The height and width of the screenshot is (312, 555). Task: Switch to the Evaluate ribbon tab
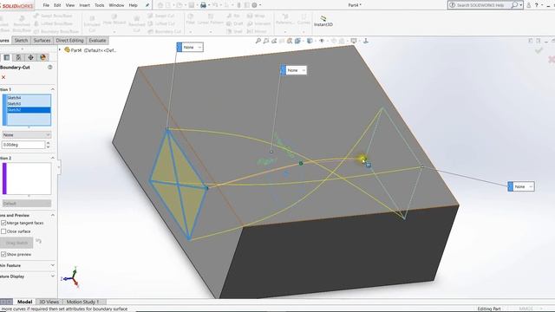click(x=97, y=41)
